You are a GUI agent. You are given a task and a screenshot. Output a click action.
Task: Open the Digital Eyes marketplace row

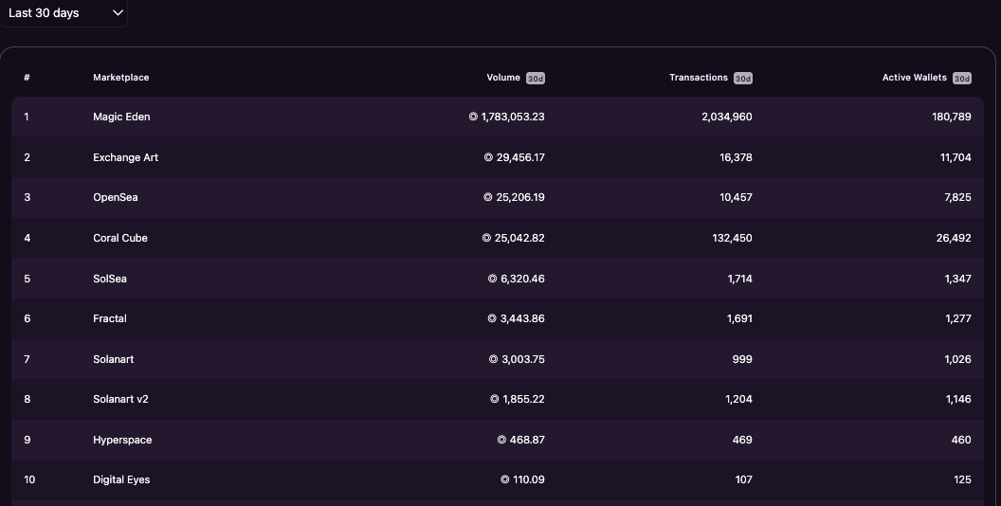(x=498, y=479)
